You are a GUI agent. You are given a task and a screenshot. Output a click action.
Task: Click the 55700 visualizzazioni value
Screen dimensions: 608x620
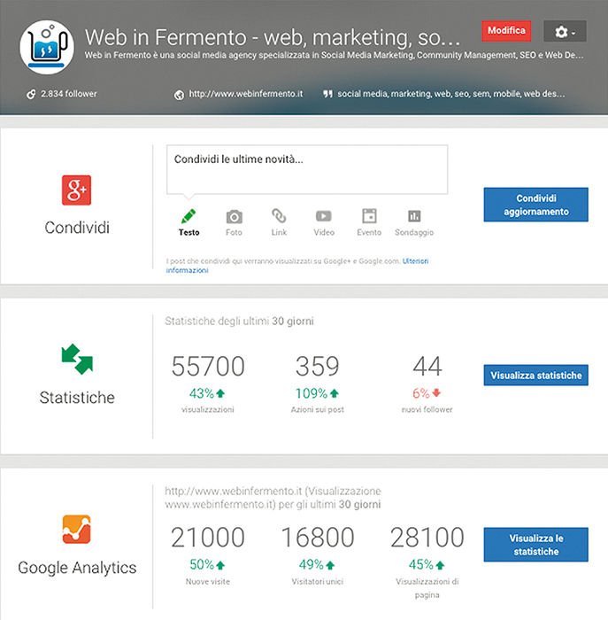pos(208,366)
